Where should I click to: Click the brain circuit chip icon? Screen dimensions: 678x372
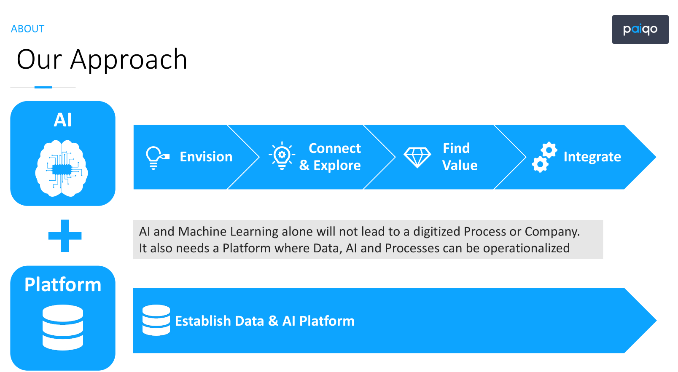(62, 168)
